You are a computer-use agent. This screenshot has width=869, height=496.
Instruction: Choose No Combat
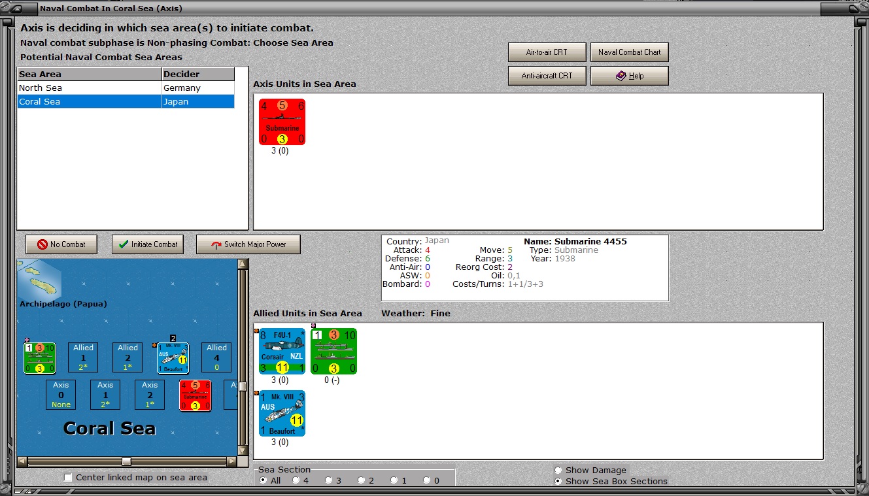(61, 244)
